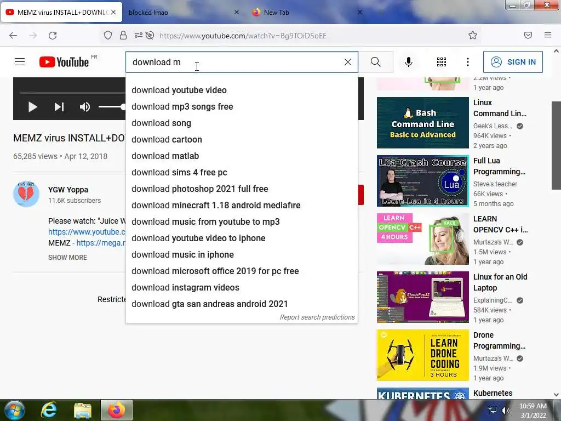Click the Firefox address bar URL
Screen dimensions: 561x421
[243, 36]
